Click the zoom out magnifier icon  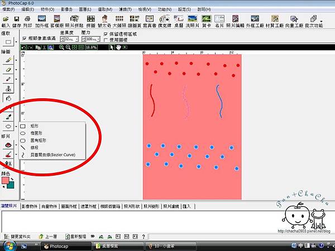68,47
